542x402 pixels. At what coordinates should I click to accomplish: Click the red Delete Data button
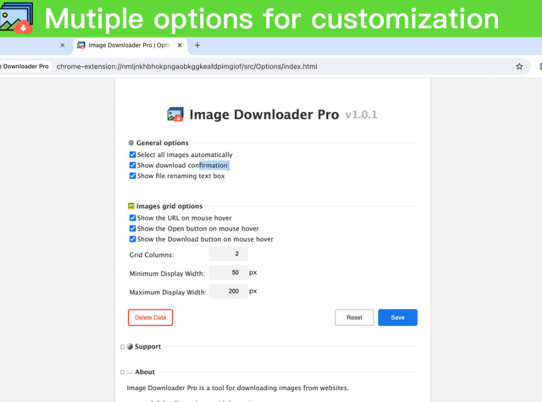pos(150,318)
